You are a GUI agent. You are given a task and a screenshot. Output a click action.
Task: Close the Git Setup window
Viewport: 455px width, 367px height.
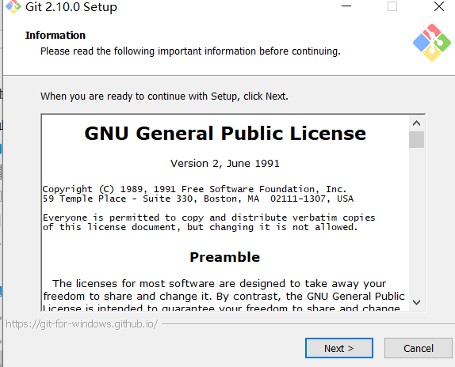[x=439, y=6]
